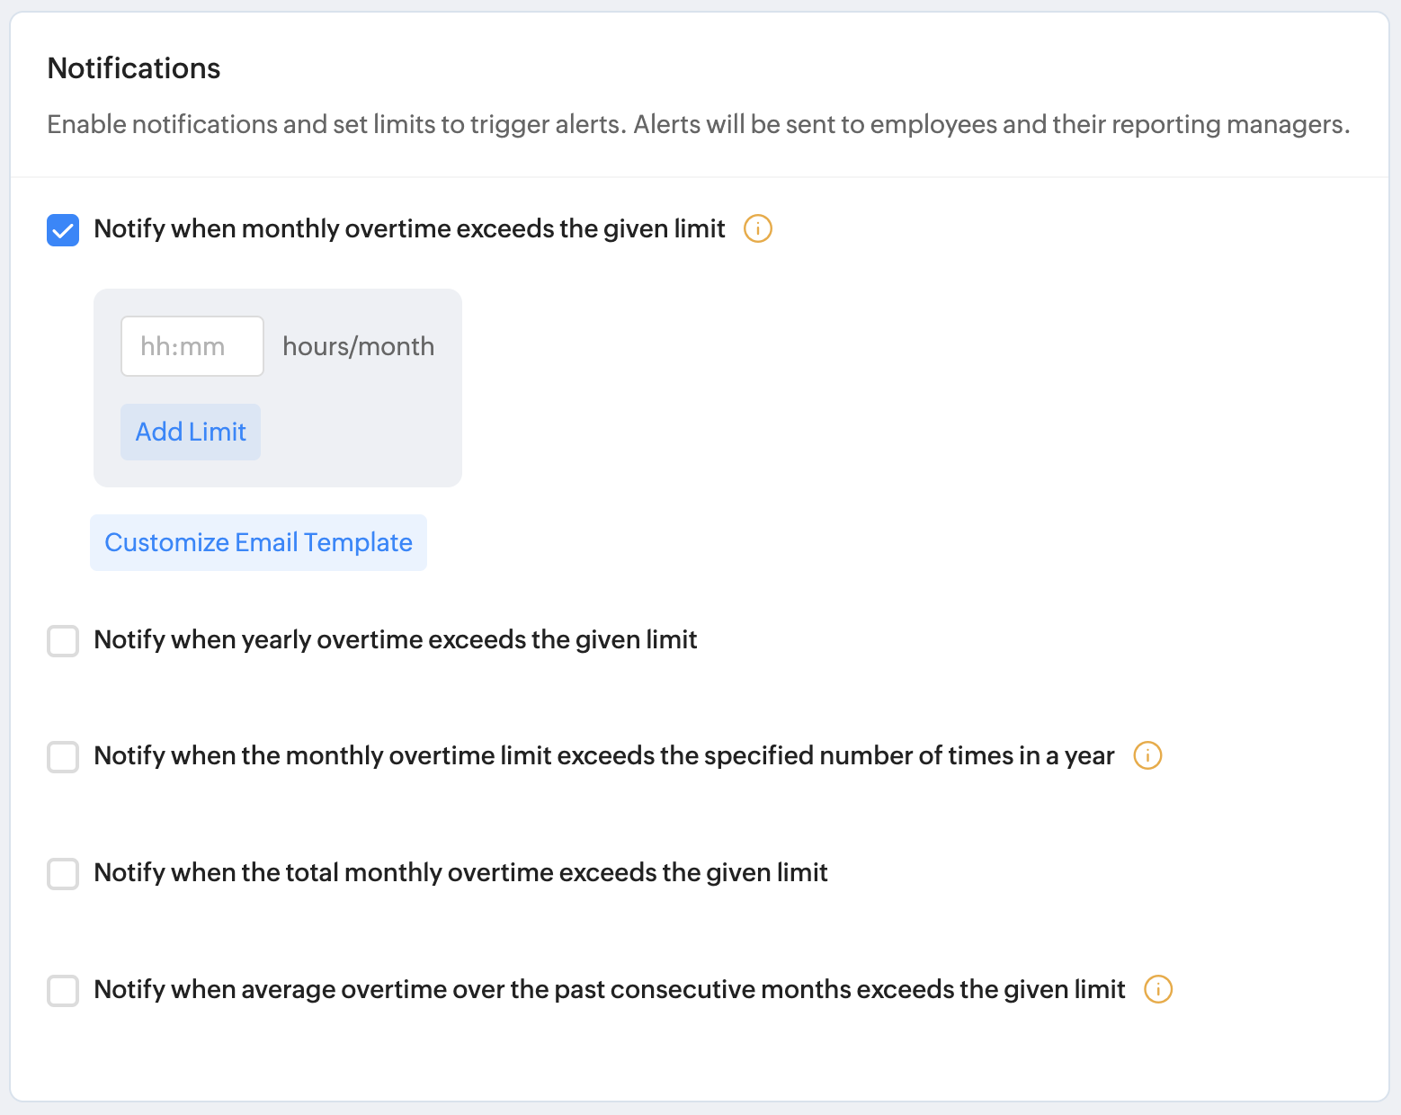Enable the yearly overtime notification checkbox
1401x1115 pixels.
pos(63,641)
